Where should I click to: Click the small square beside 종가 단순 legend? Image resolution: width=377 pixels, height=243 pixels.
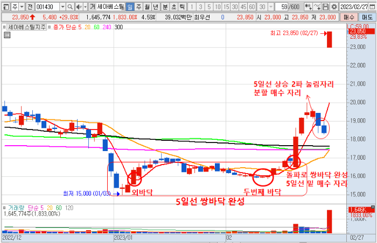pos(50,27)
